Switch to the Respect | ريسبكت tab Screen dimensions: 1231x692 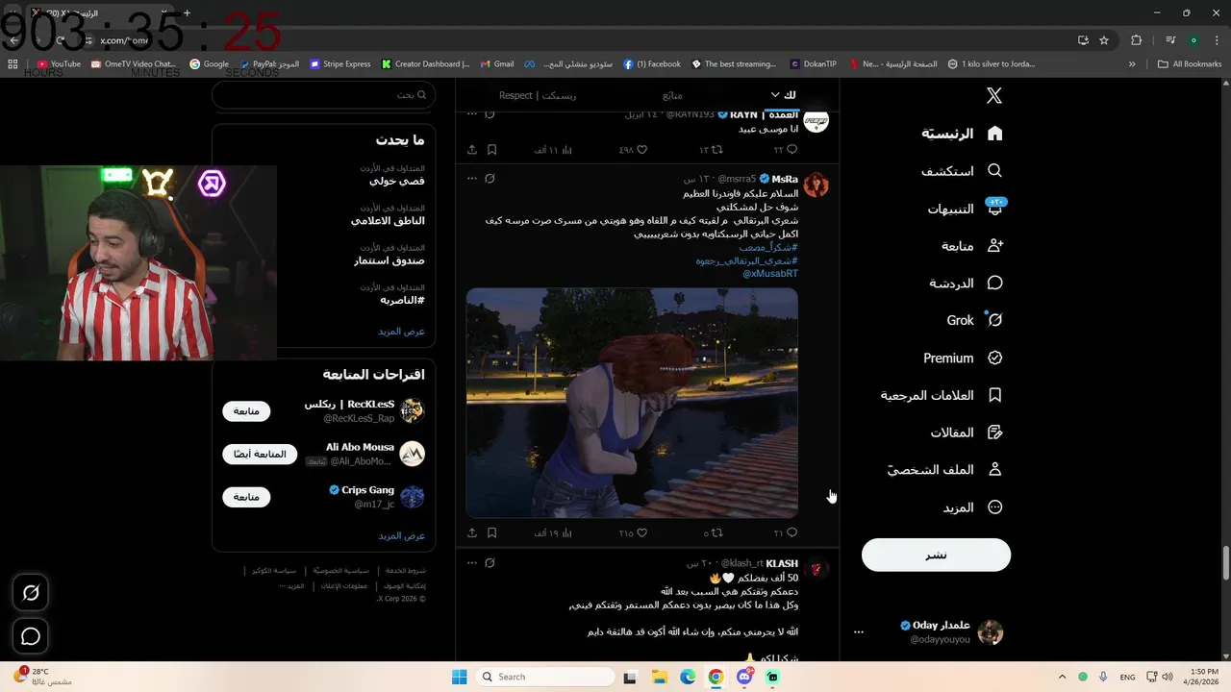pos(538,95)
